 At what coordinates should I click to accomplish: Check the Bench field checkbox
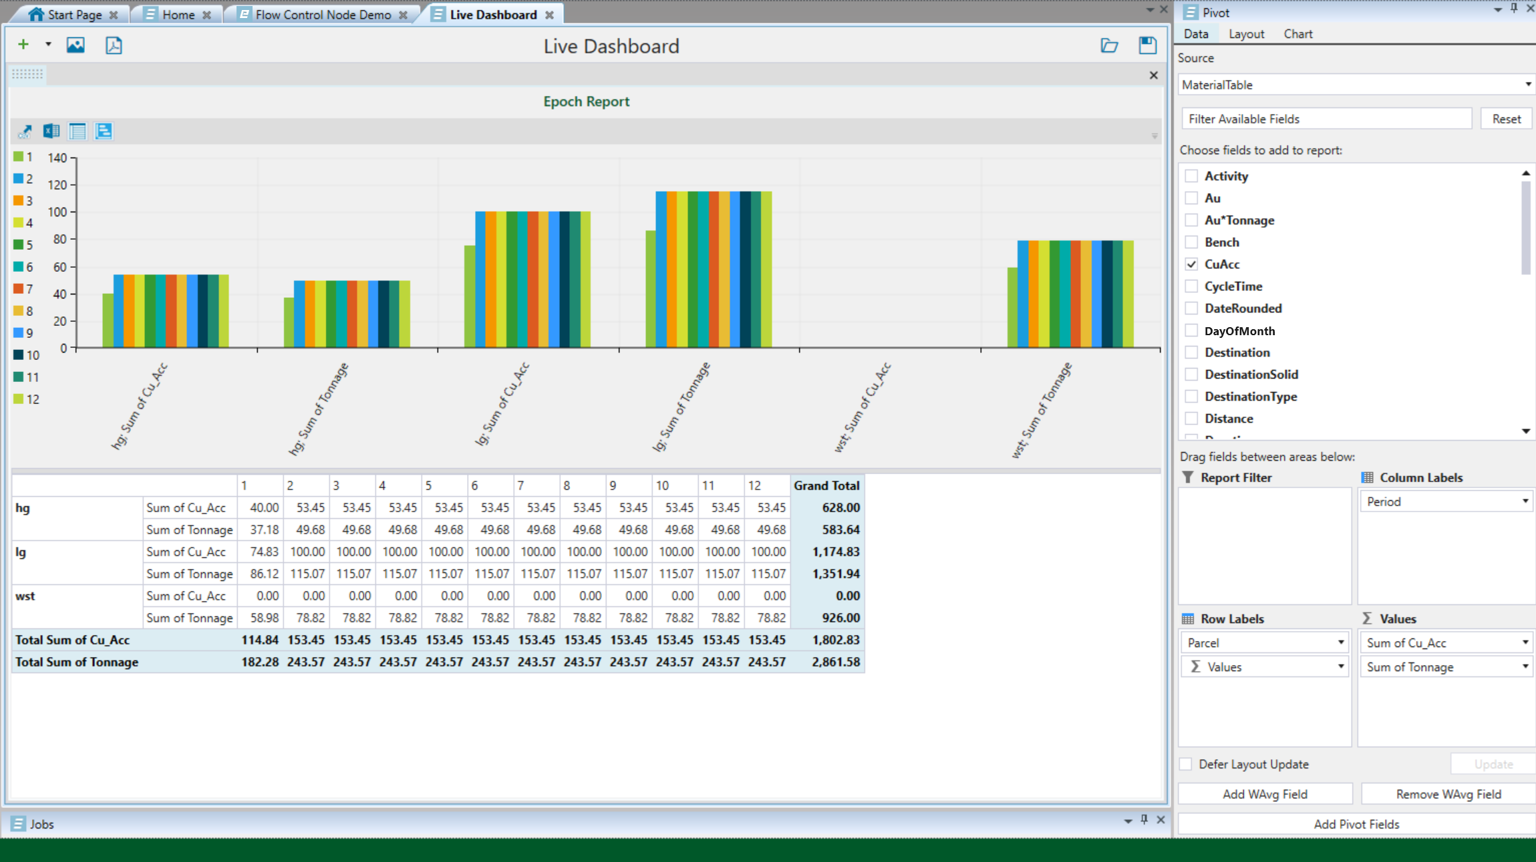pos(1191,242)
